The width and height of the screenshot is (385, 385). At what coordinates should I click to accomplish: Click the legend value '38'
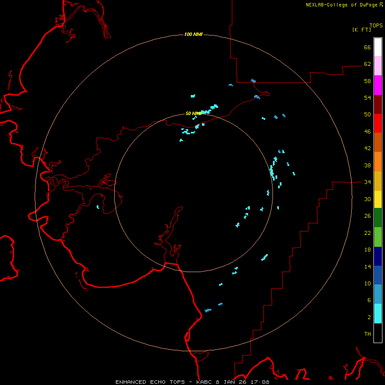[367, 165]
